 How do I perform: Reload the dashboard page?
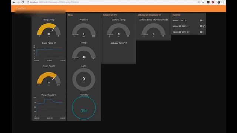pyautogui.click(x=23, y=3)
